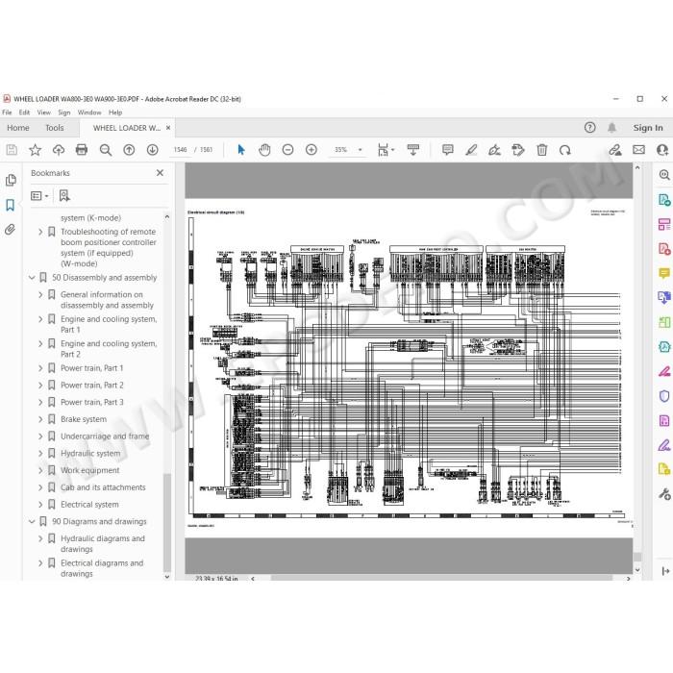Viewport: 673px width, 673px height.
Task: Open Cab and its attachments bookmark
Action: click(x=103, y=487)
